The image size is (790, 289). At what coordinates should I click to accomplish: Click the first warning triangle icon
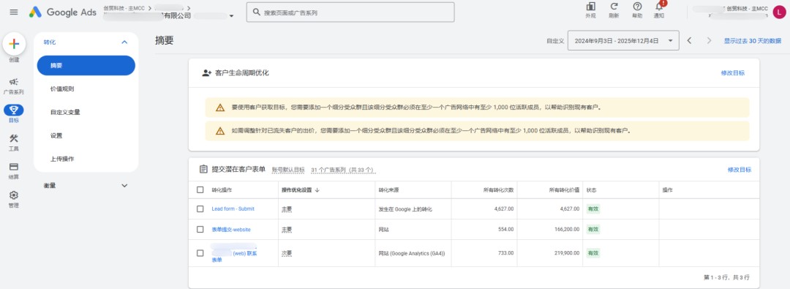(x=220, y=108)
